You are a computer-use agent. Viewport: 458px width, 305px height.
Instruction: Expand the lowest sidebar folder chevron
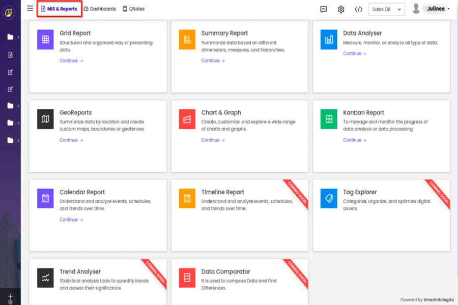tap(18, 140)
